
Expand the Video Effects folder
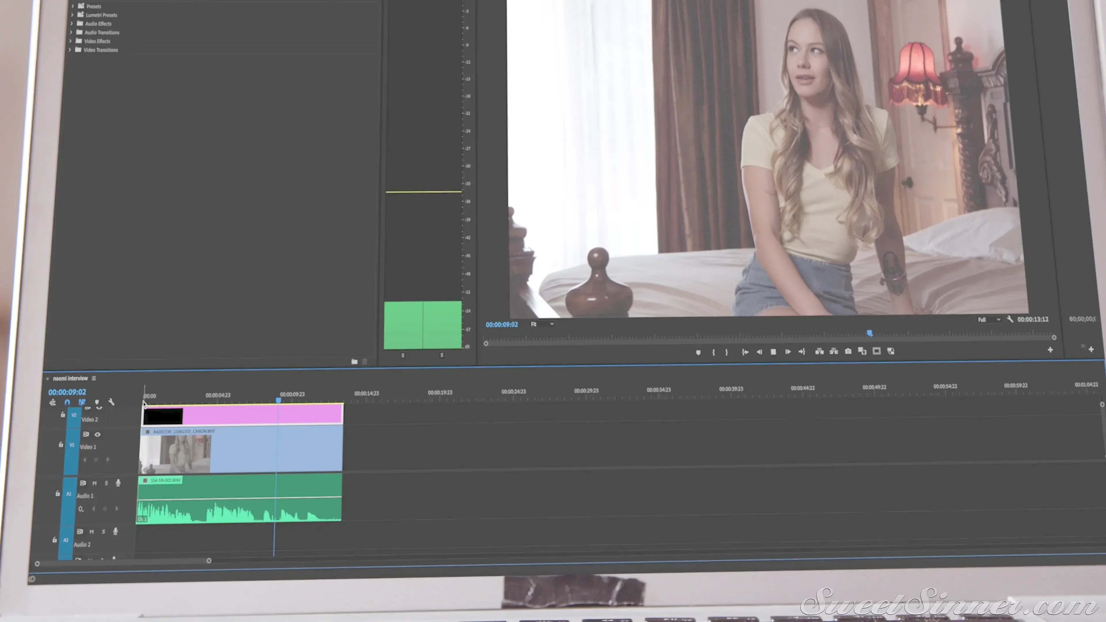(70, 41)
